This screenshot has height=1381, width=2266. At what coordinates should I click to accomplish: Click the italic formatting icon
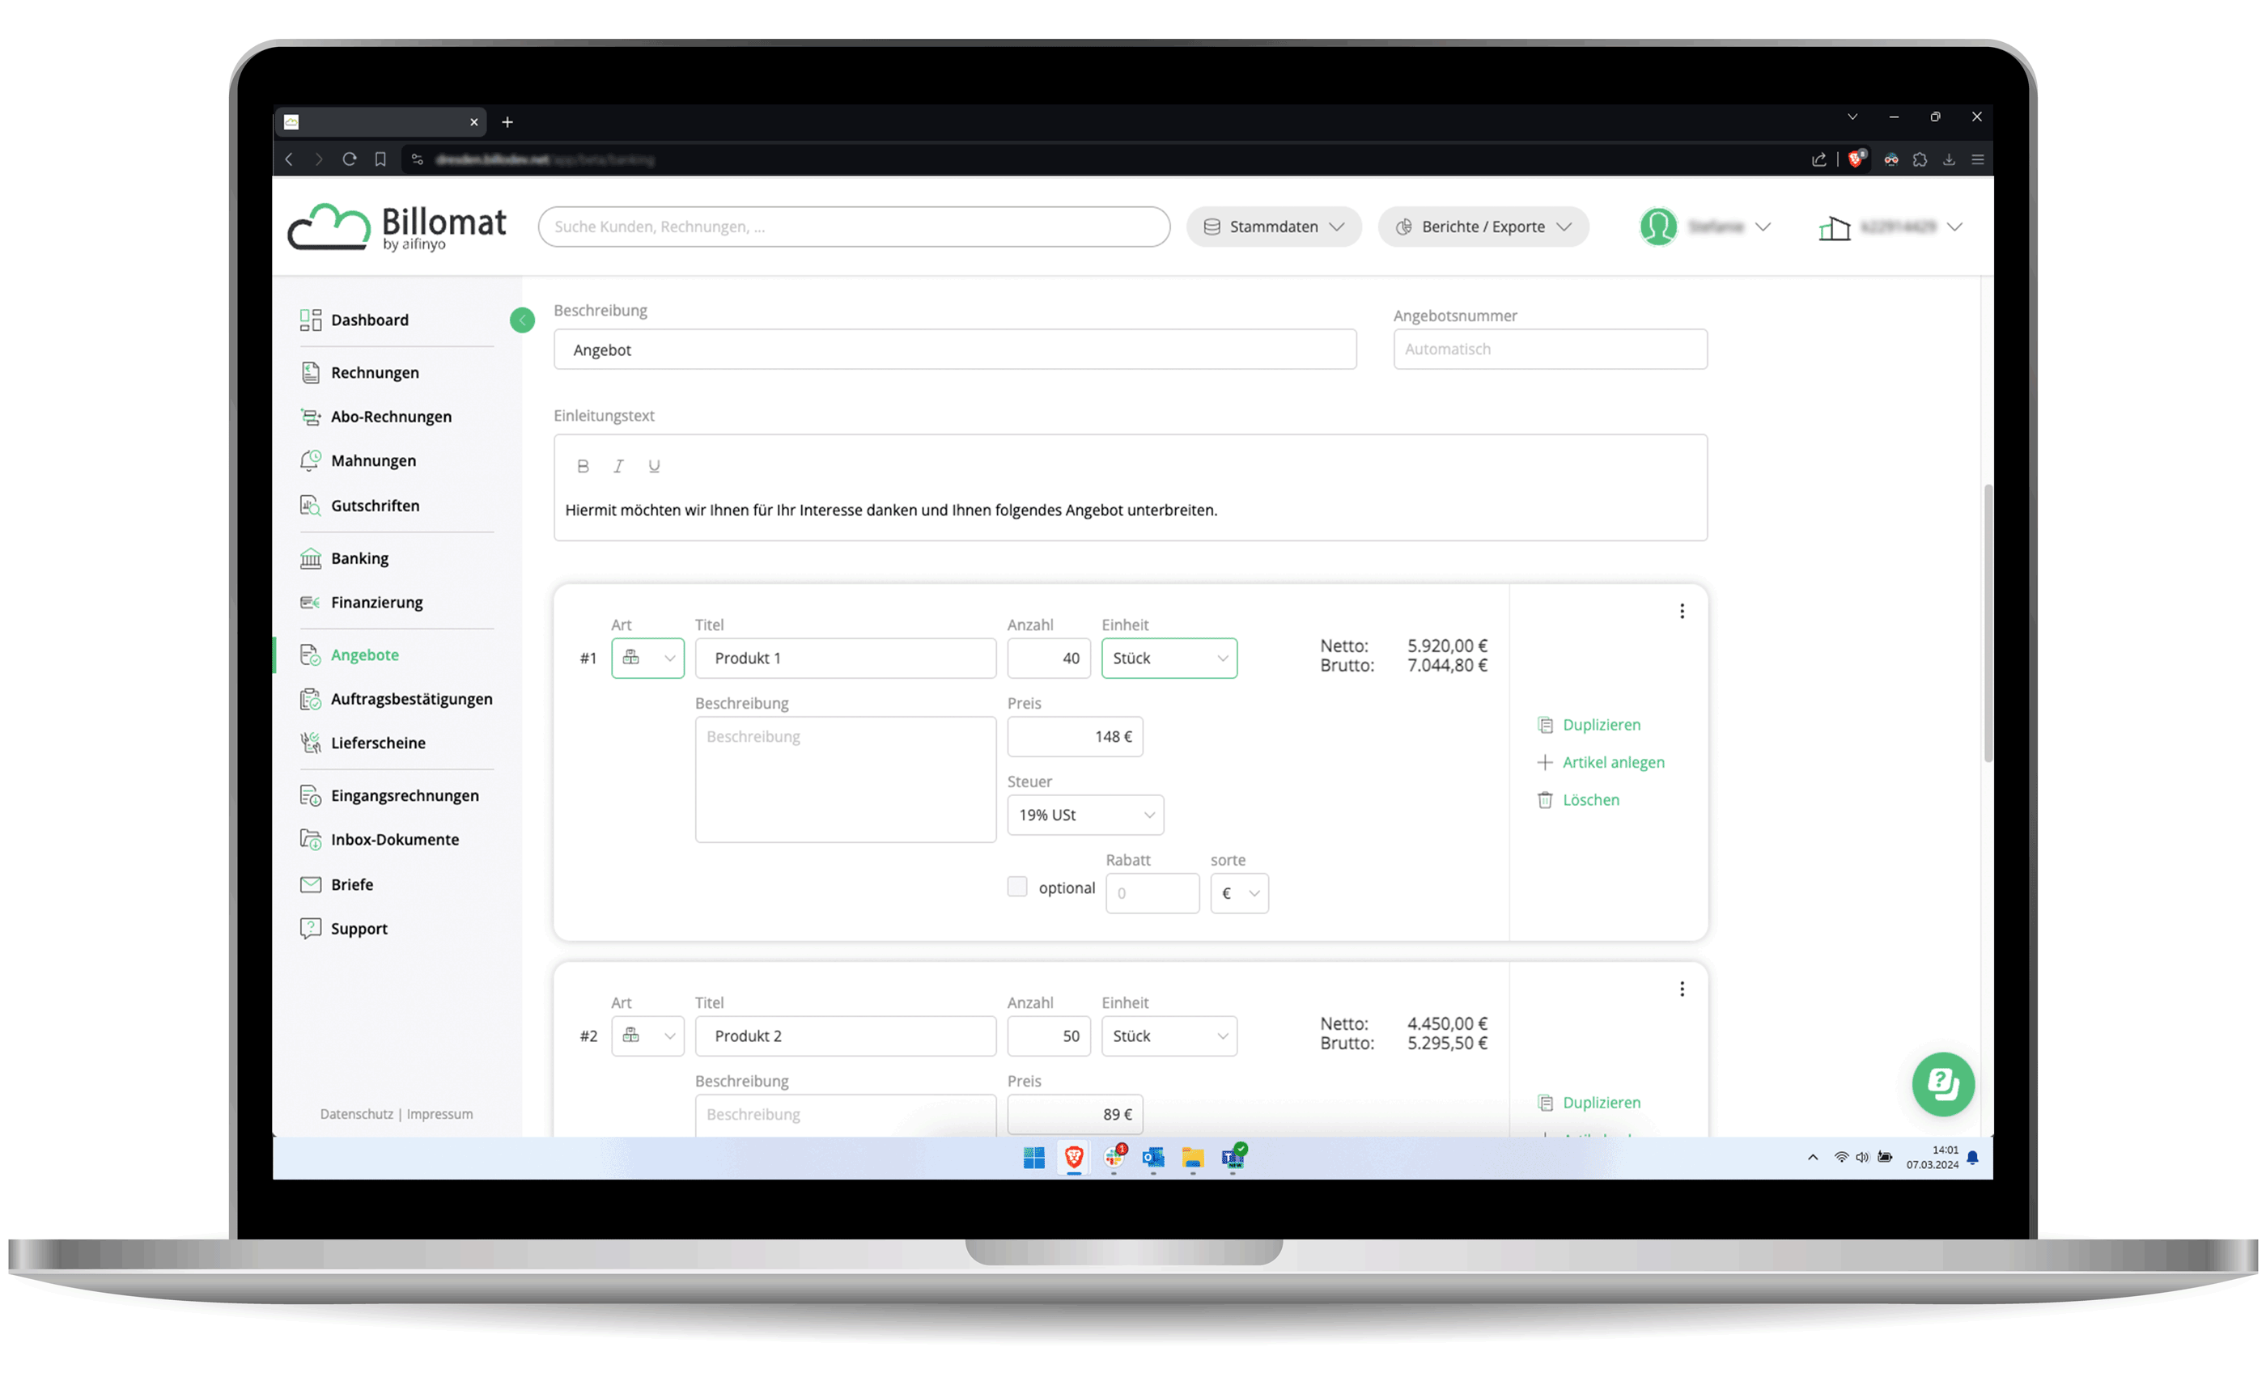[618, 466]
